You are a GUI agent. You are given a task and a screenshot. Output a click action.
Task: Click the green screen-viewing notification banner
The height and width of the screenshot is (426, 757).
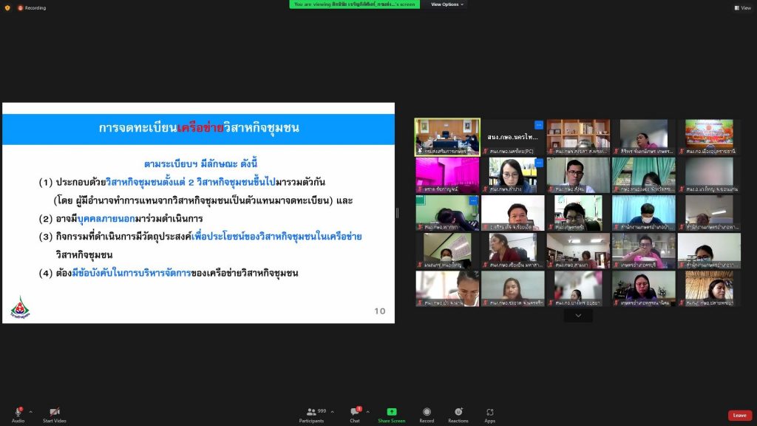[356, 4]
